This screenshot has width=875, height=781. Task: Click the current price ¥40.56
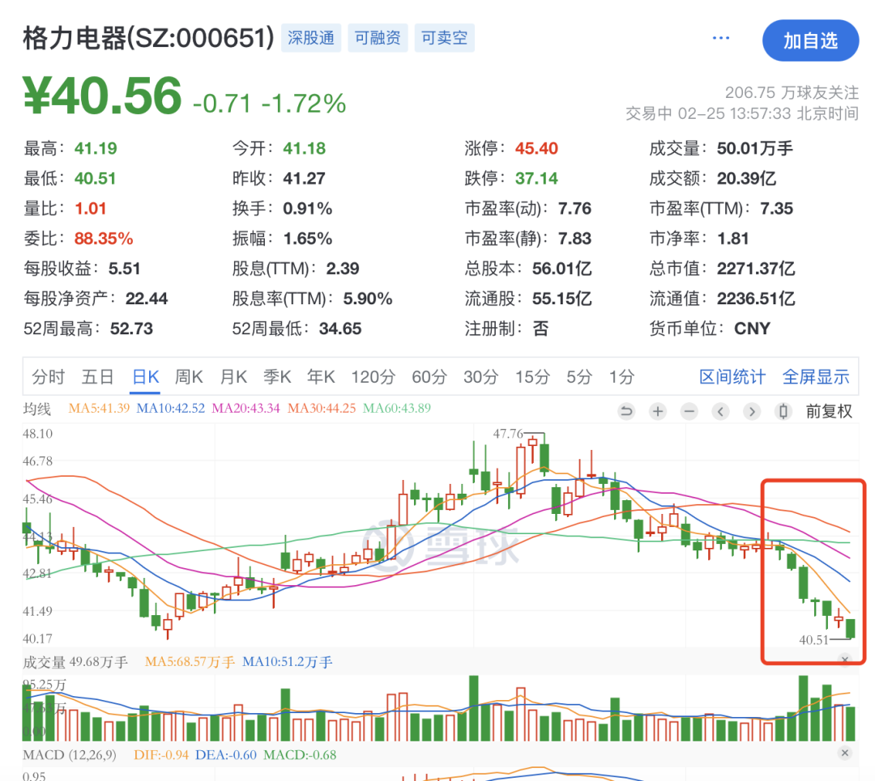(x=102, y=96)
